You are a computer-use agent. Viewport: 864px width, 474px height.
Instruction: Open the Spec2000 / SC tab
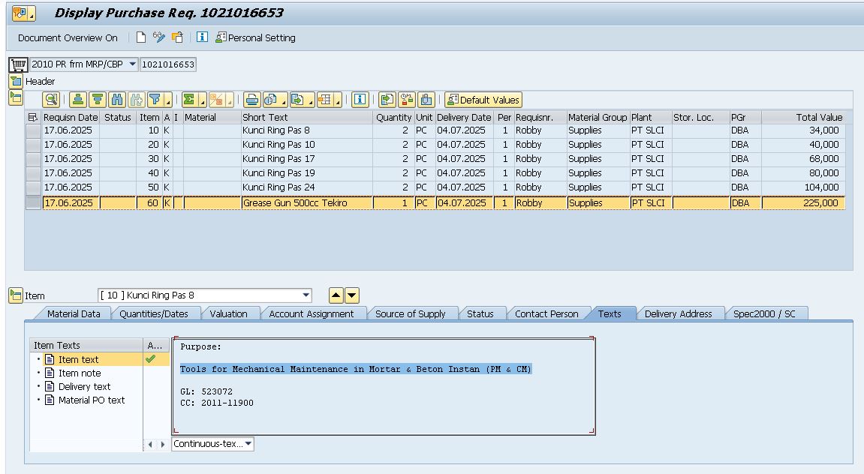[764, 313]
